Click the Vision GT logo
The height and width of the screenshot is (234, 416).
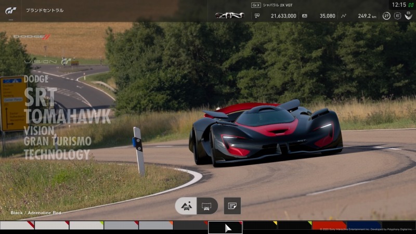[48, 62]
